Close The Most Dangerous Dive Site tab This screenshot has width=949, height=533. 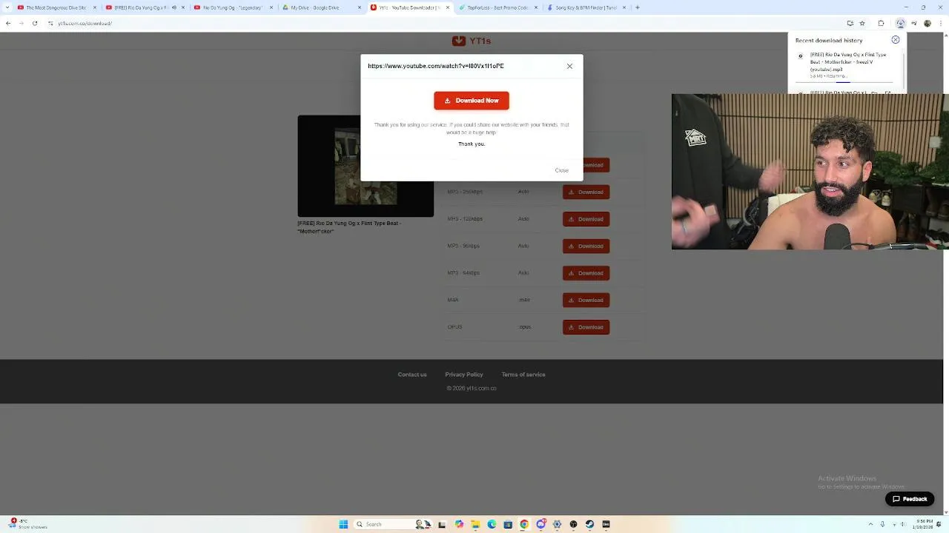point(94,7)
